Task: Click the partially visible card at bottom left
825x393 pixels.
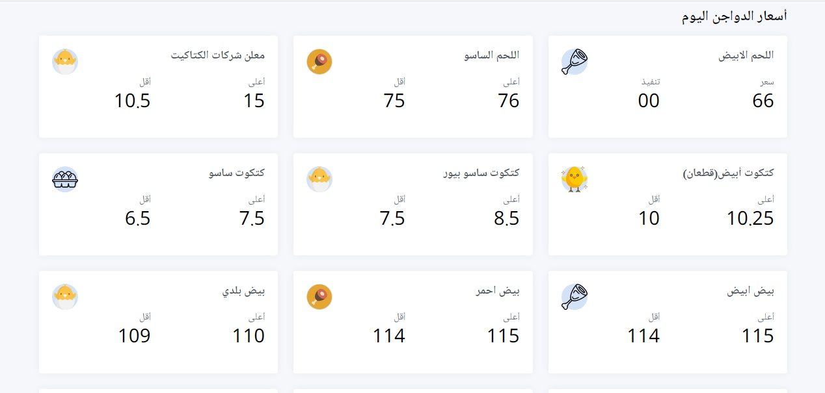Action: pyautogui.click(x=158, y=389)
